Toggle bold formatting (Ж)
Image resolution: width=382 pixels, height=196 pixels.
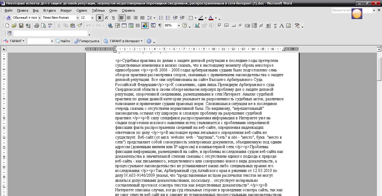pos(100,18)
